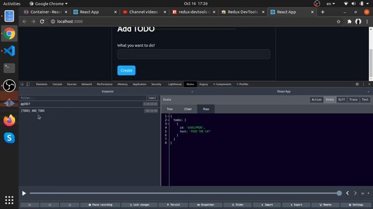Toggle Lock changes
This screenshot has width=373, height=209.
(x=139, y=205)
